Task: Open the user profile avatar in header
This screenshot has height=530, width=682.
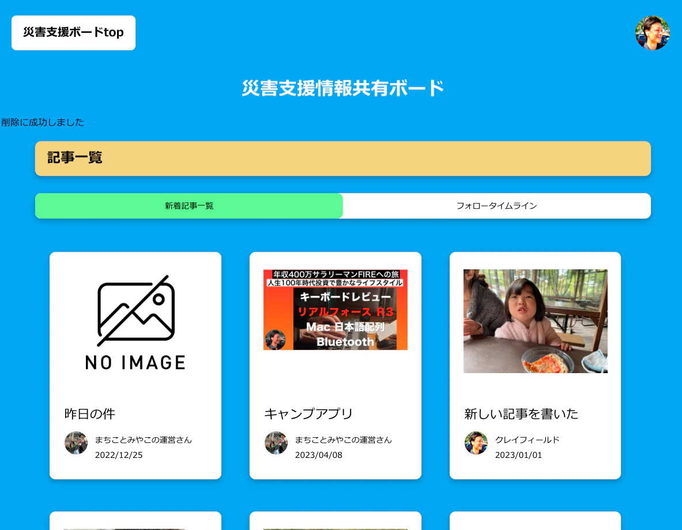Action: pyautogui.click(x=652, y=33)
